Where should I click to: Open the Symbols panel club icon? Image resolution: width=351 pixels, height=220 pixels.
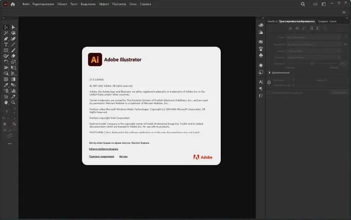point(261,55)
